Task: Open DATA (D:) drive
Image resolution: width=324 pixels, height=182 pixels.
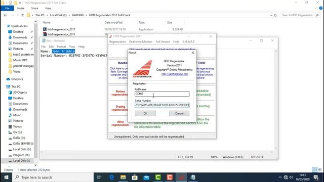Action: tap(19, 138)
